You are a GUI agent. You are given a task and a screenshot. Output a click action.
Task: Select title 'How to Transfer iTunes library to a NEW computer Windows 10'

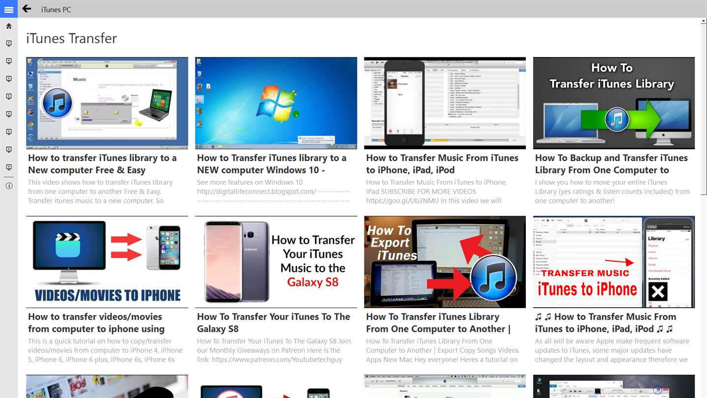(272, 164)
